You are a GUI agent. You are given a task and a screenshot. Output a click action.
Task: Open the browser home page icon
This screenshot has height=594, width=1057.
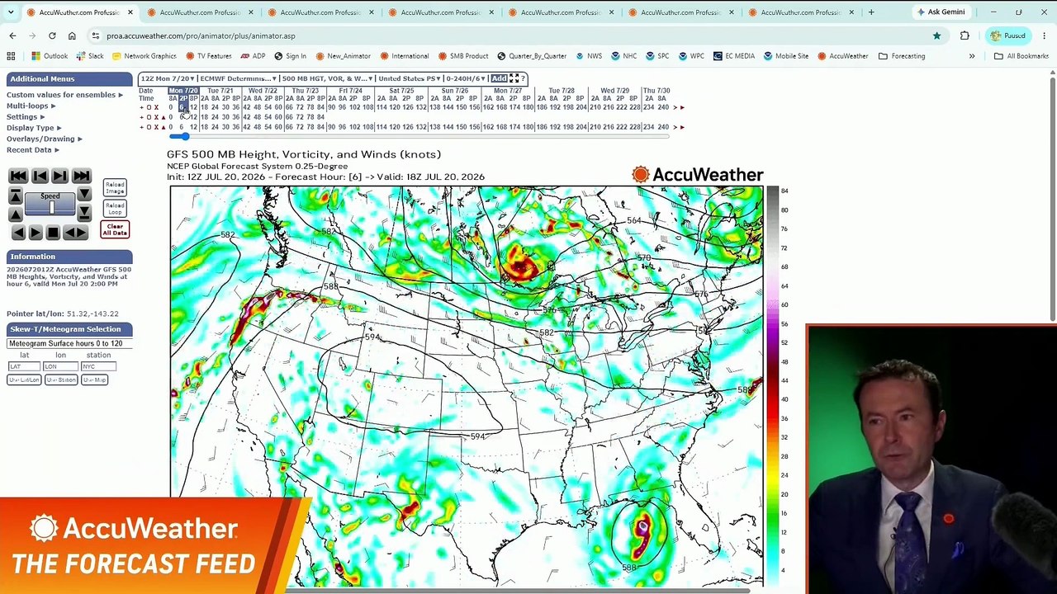pyautogui.click(x=72, y=35)
